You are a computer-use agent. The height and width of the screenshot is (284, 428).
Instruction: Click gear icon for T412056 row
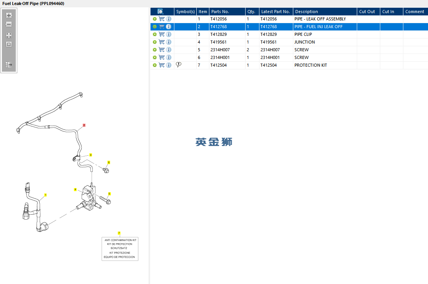[x=154, y=19]
